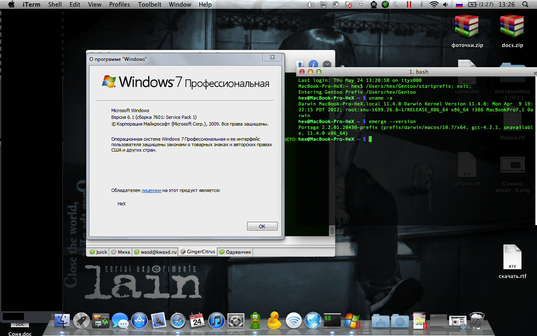
Task: Open Bluetooth status menu
Action: (422, 5)
